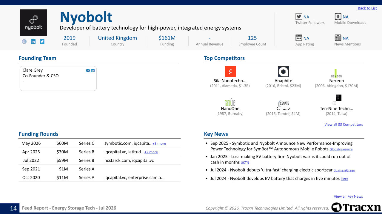Click the Feed Report footer title

(x=69, y=208)
